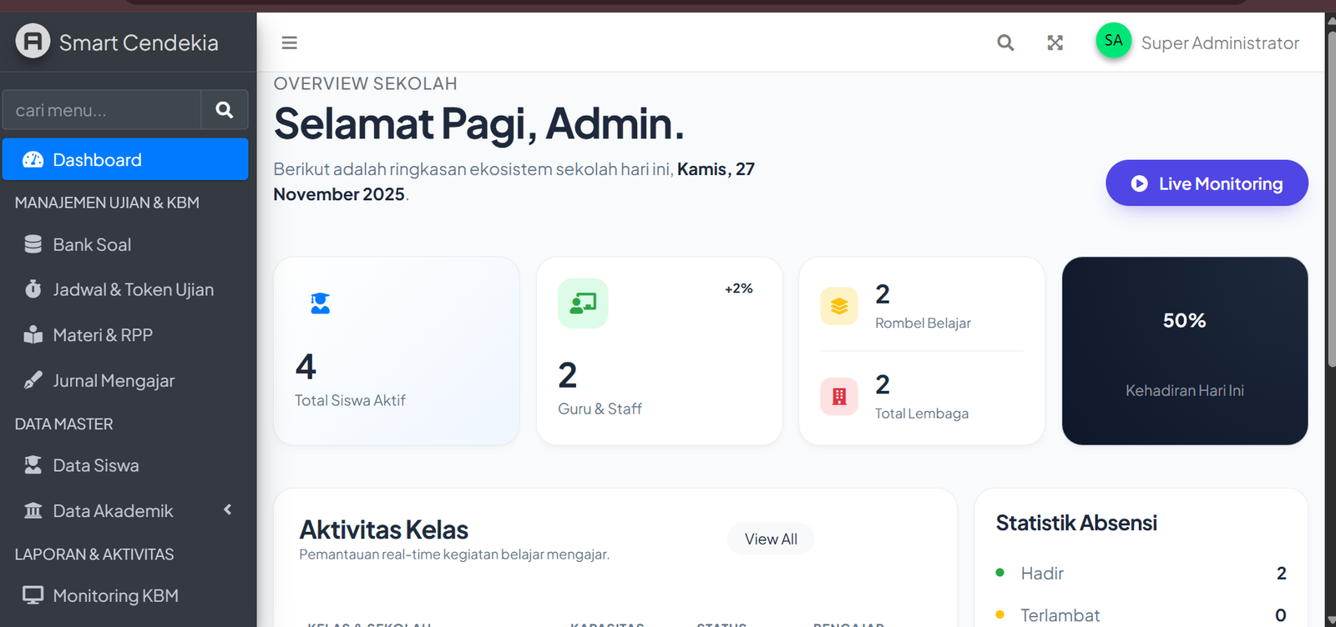This screenshot has height=627, width=1336.
Task: Click the play icon in Live Monitoring
Action: click(1139, 183)
